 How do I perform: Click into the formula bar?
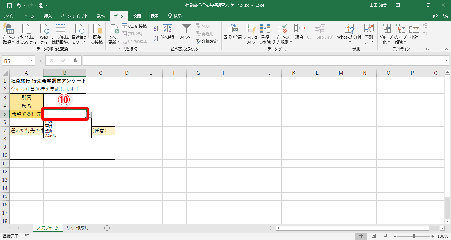point(263,61)
